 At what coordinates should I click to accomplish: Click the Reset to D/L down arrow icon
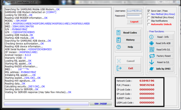(x=152, y=62)
